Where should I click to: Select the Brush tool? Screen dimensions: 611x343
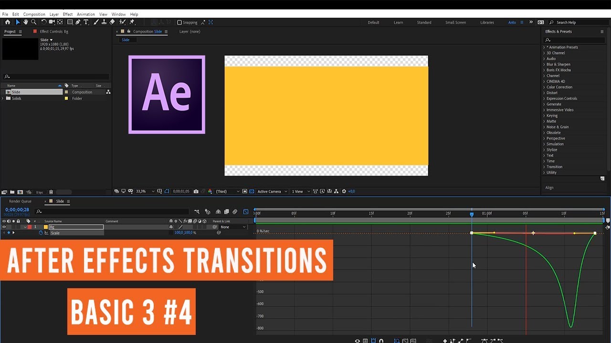[x=96, y=22]
